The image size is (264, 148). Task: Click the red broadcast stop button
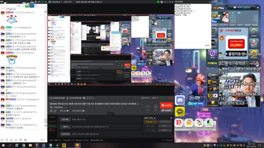(166, 105)
